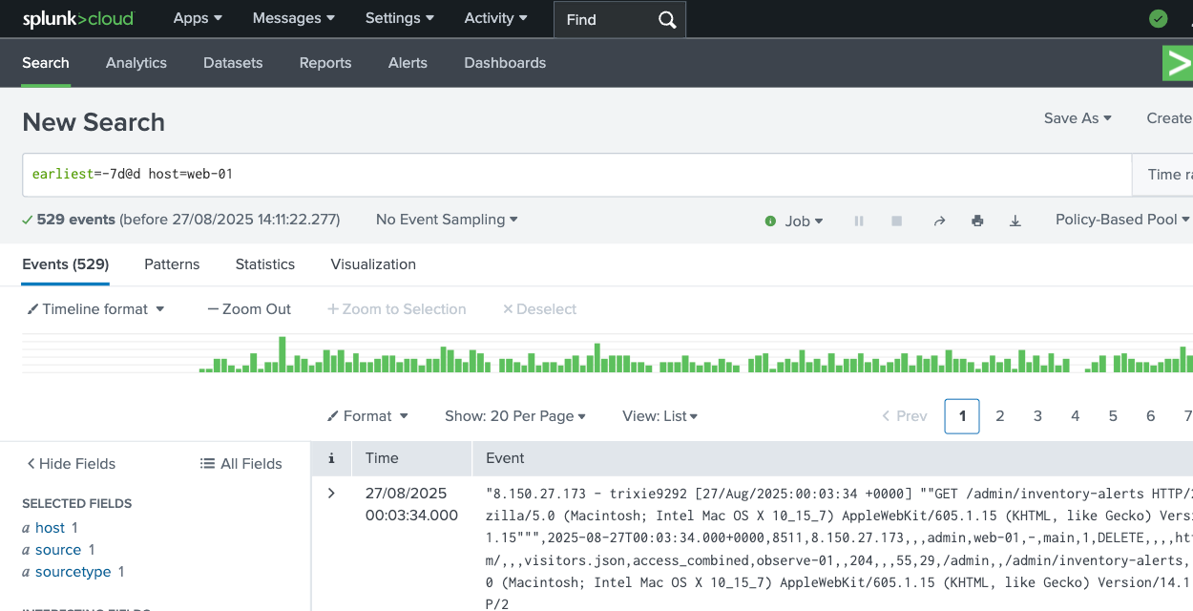Go to results page 2

click(1000, 416)
